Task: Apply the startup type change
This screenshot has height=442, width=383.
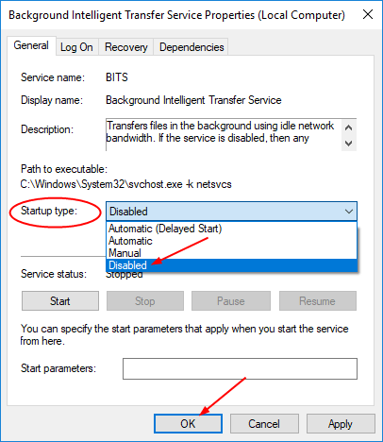Action: pyautogui.click(x=341, y=424)
